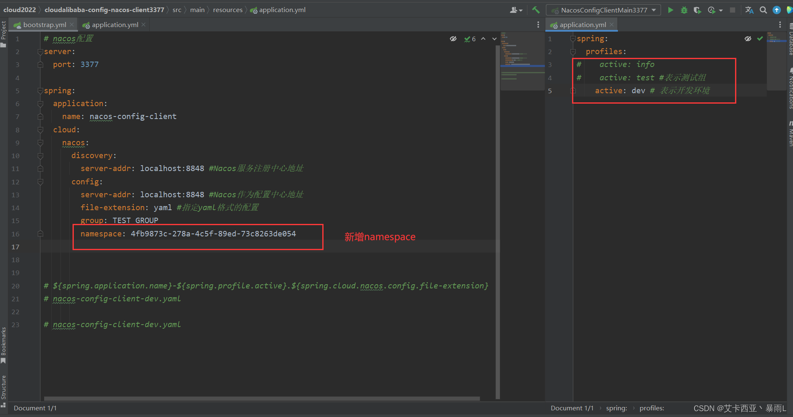Collapse the server: block fold marker
This screenshot has width=793, height=417.
(40, 52)
